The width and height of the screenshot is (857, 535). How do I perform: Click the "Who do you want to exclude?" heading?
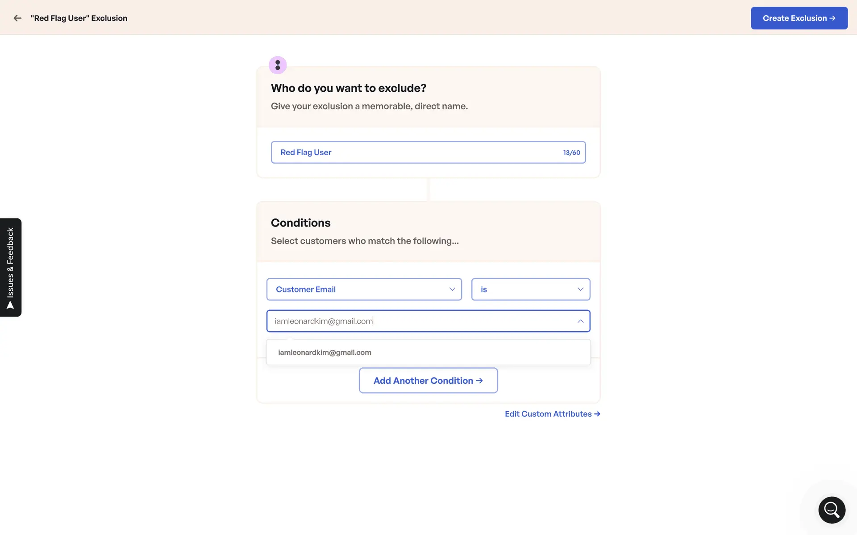[x=349, y=88]
